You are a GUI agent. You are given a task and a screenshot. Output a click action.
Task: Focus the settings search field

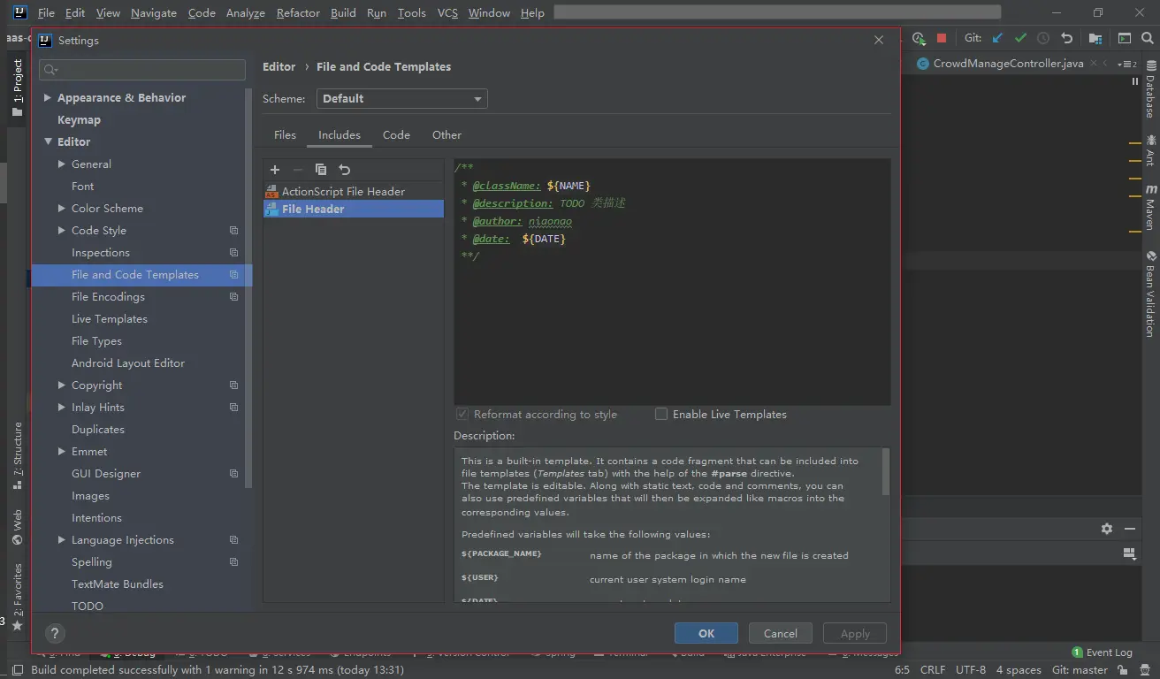[x=142, y=70]
